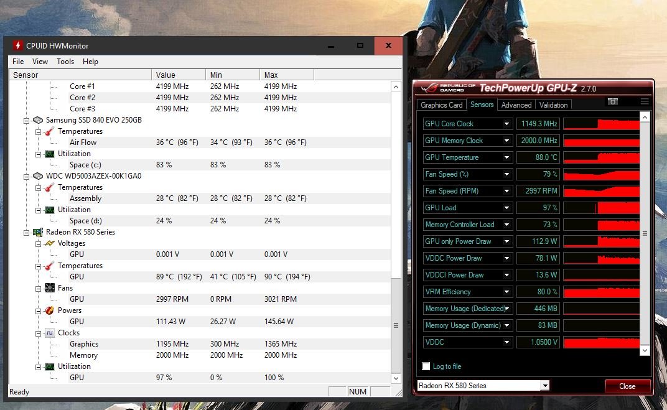This screenshot has height=410, width=667.
Task: Collapse the WDC WD5003AZEX node
Action: pyautogui.click(x=26, y=177)
